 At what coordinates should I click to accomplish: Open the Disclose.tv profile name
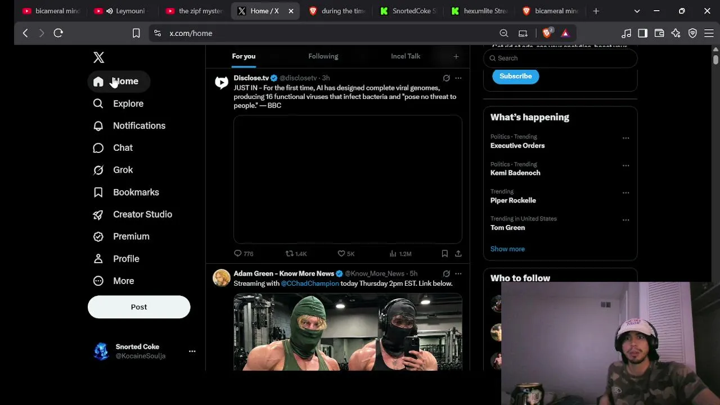[x=251, y=78]
